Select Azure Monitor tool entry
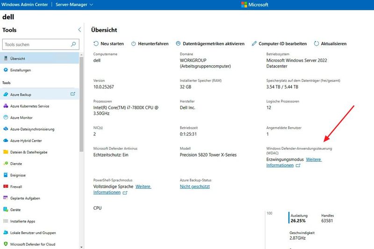Viewport: 374px width, 249px height. pyautogui.click(x=40, y=118)
